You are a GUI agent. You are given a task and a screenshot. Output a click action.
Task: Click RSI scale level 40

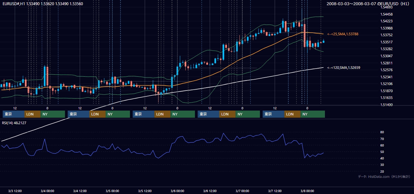[x=382, y=158]
